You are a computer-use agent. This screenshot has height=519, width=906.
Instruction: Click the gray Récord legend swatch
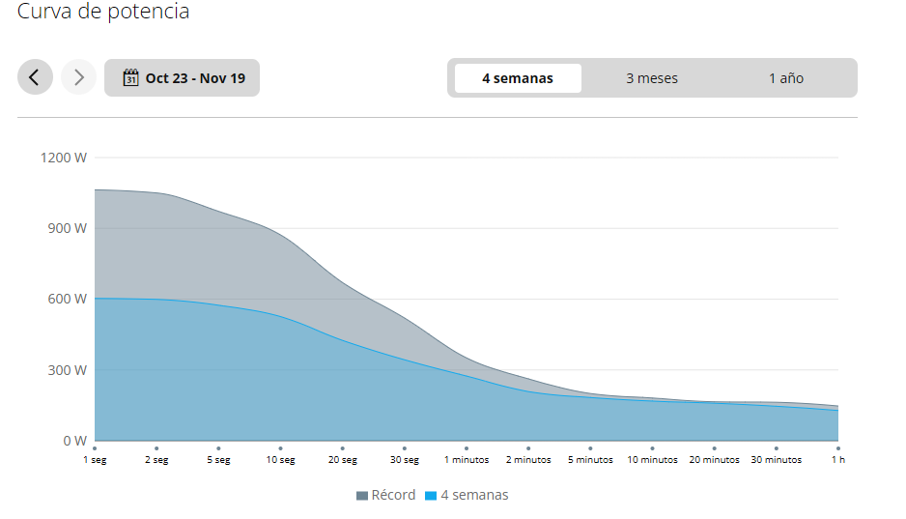coord(362,496)
